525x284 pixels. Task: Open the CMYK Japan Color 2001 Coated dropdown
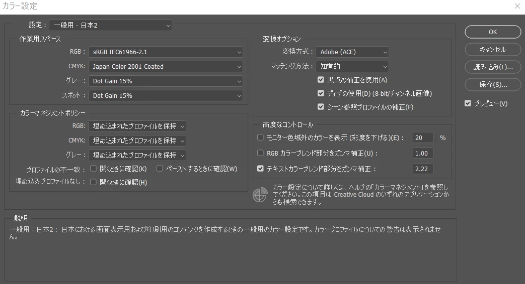[166, 66]
